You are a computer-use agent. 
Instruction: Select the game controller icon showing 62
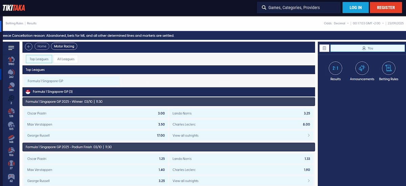11,178
